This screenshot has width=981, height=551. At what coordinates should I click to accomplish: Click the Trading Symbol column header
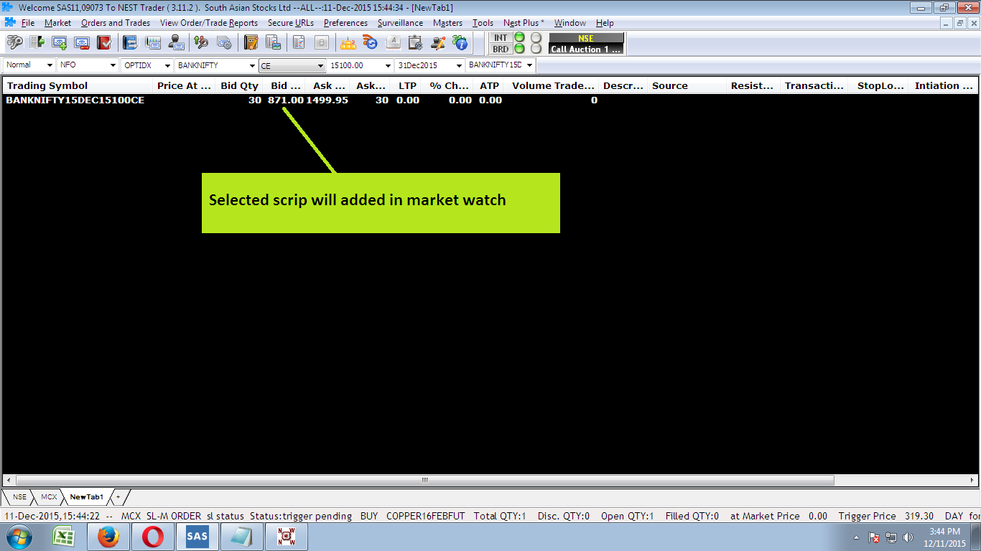(78, 85)
